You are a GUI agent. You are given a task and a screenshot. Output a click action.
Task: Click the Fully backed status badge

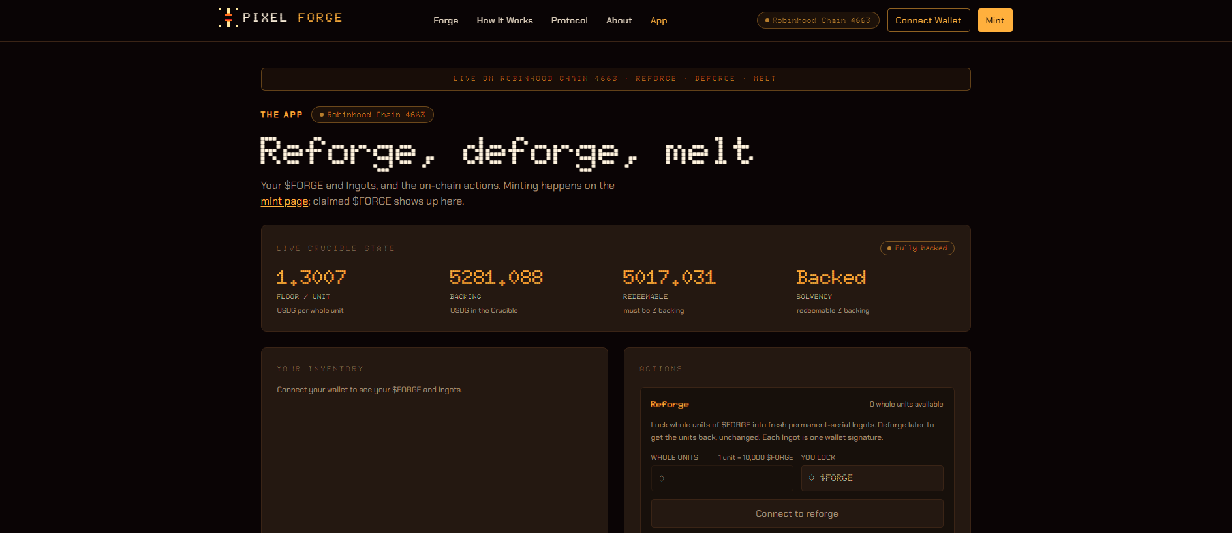917,248
